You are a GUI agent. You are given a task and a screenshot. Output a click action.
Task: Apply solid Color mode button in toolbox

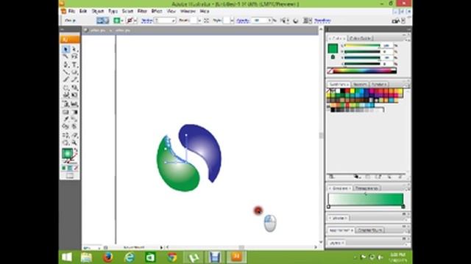point(64,168)
